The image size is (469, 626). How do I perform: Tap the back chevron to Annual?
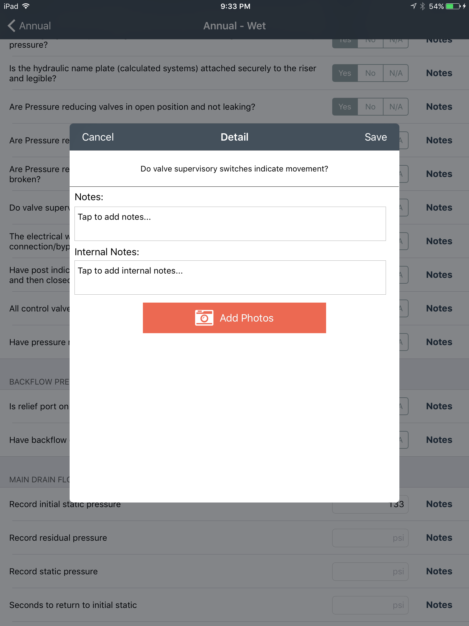click(12, 26)
